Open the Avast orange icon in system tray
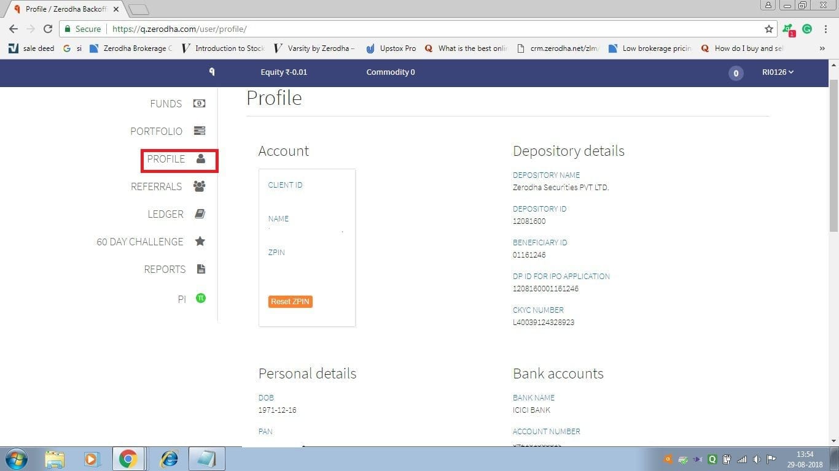 668,459
